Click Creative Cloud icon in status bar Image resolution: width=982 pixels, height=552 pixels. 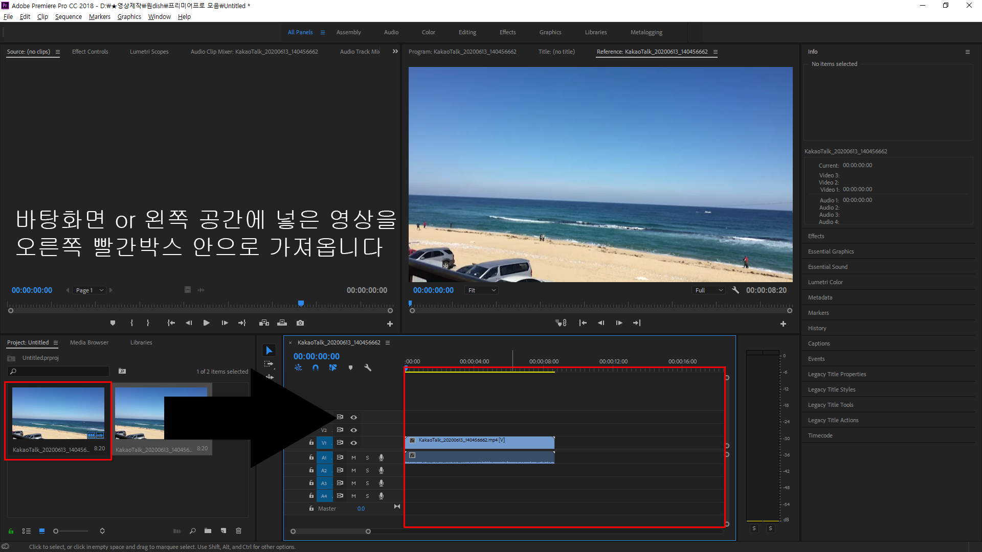click(x=6, y=546)
